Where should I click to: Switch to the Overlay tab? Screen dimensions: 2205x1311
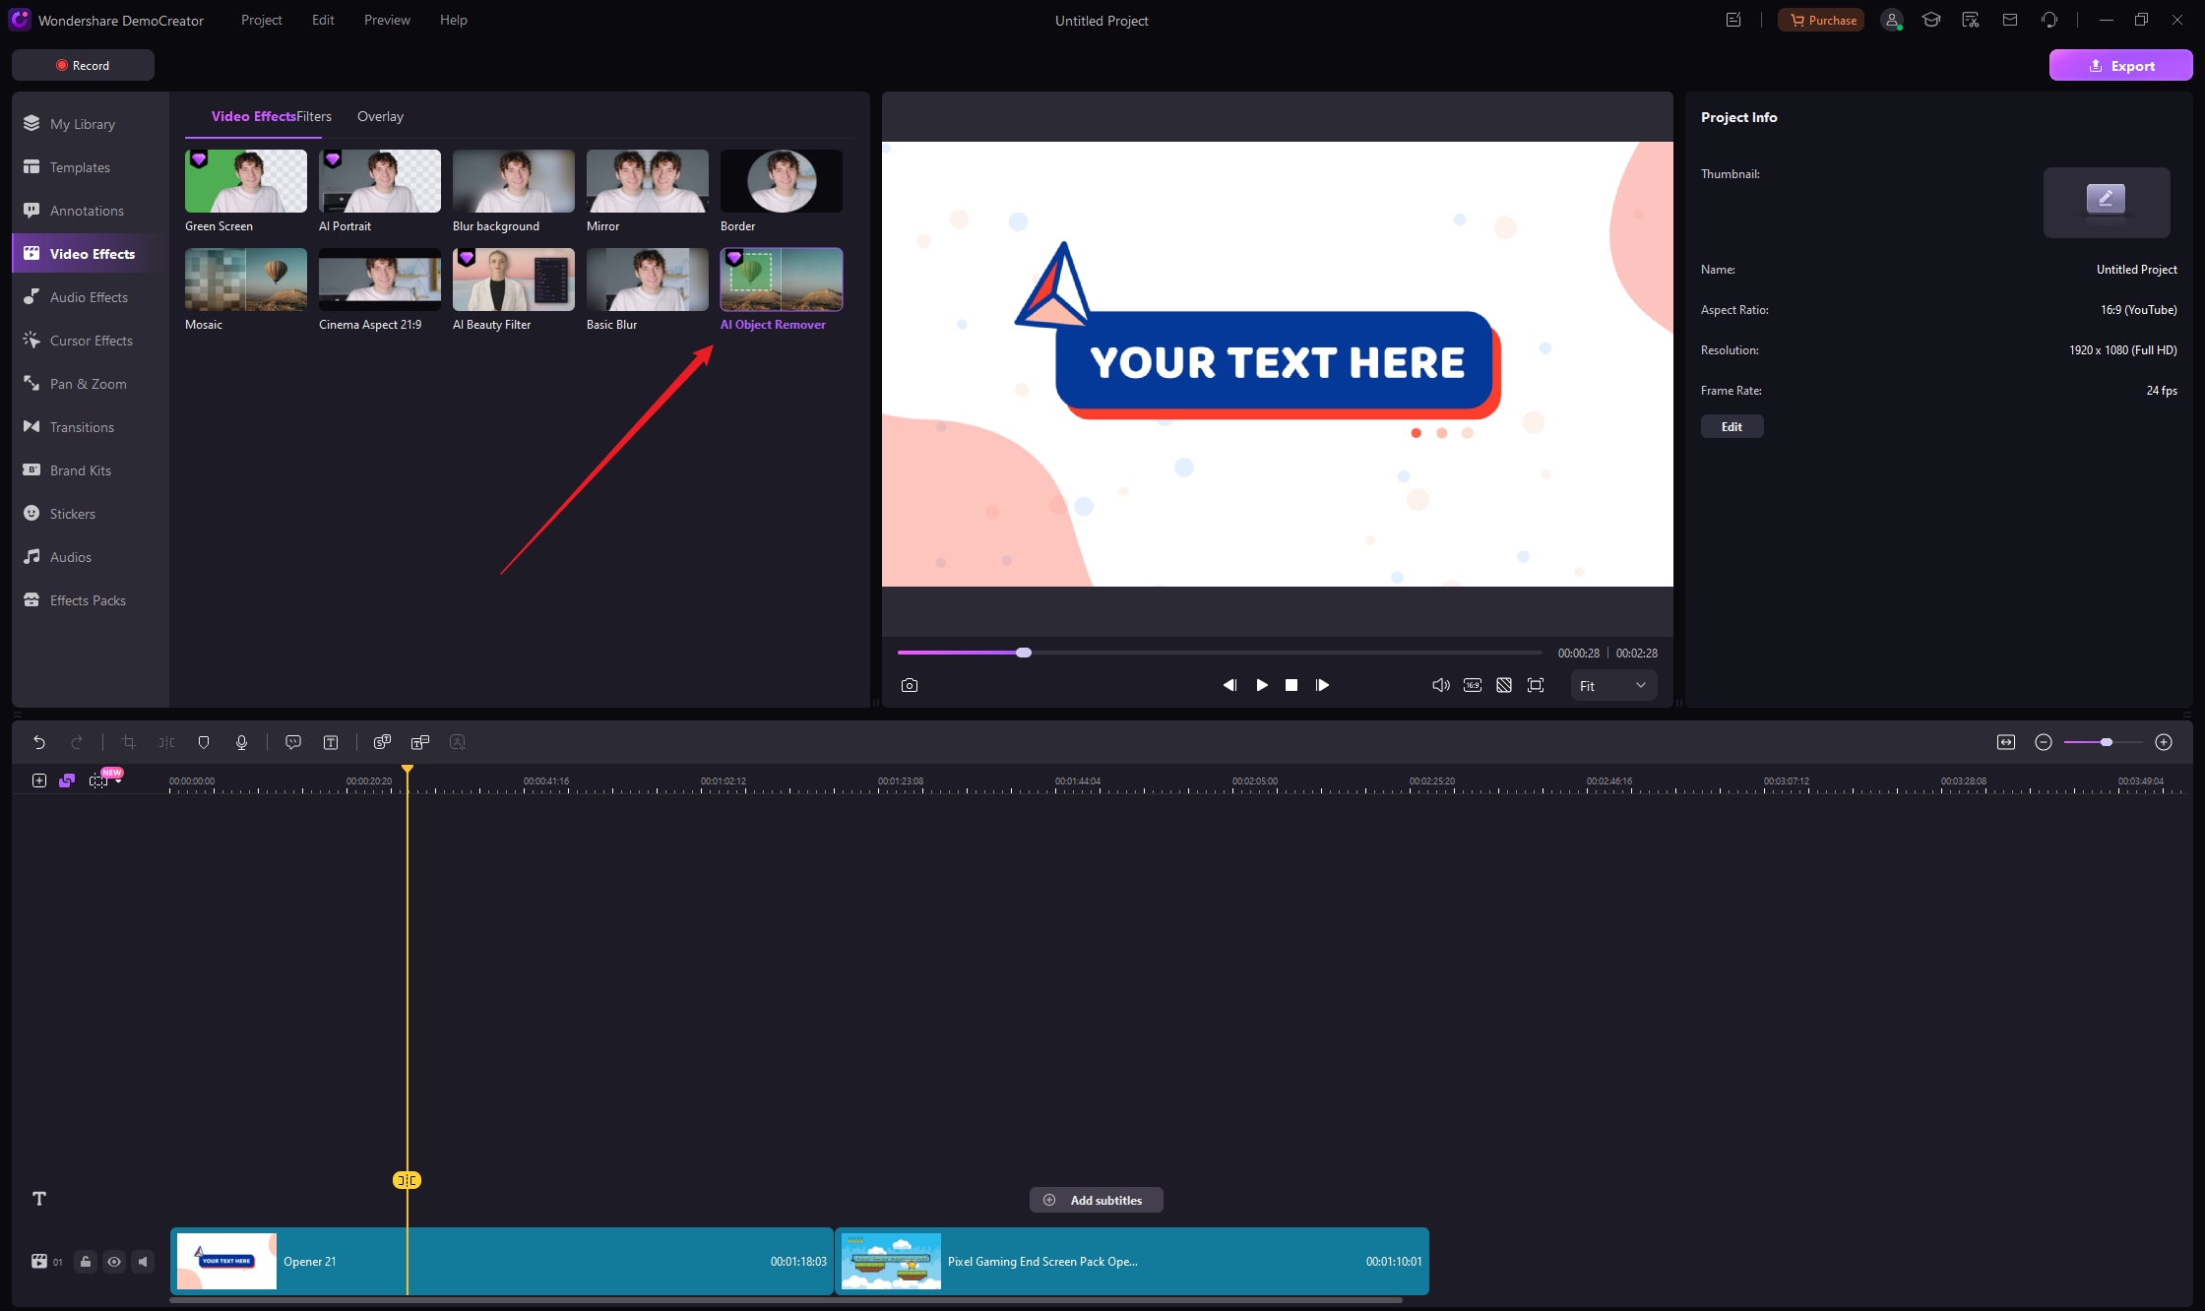tap(380, 116)
